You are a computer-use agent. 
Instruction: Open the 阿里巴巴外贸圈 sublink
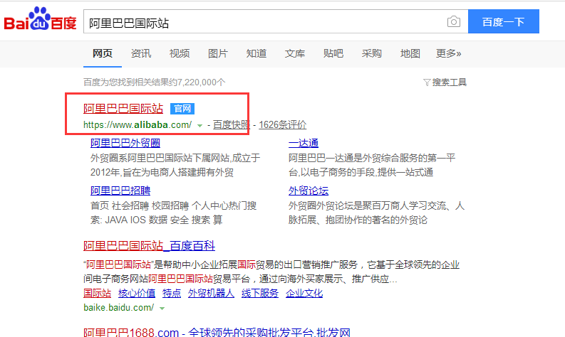(125, 143)
